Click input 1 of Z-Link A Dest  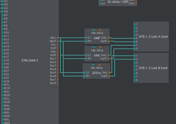coord(135,24)
